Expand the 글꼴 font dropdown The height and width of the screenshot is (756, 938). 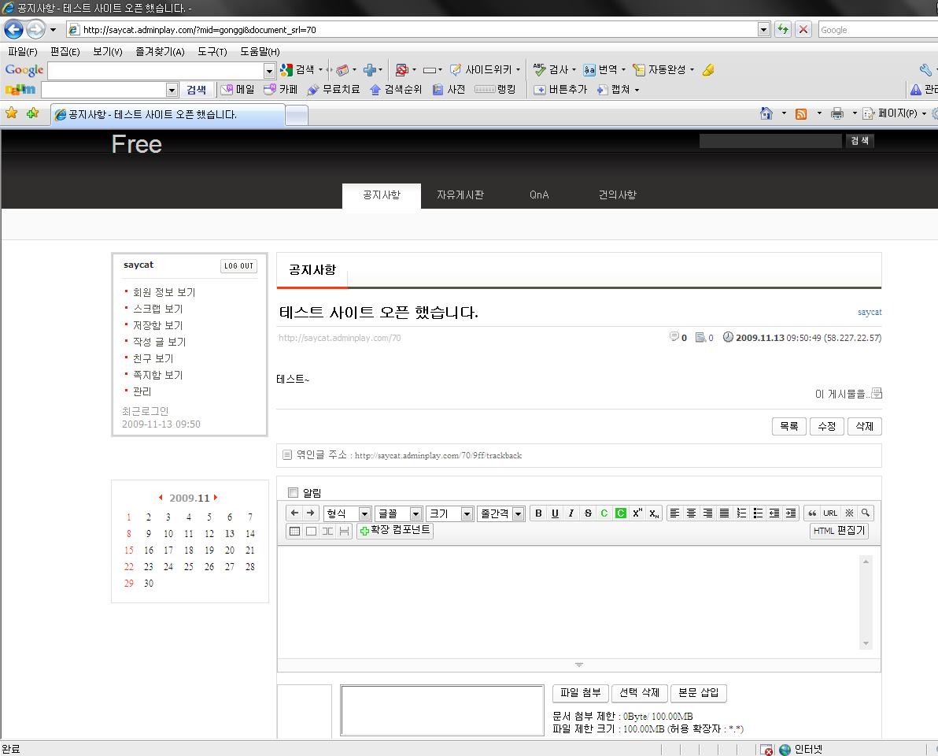pyautogui.click(x=398, y=513)
